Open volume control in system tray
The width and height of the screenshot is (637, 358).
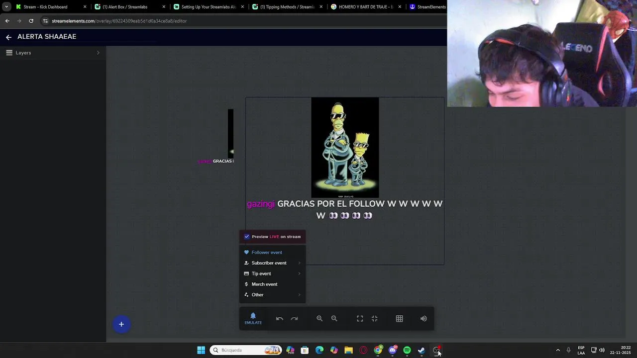(602, 350)
